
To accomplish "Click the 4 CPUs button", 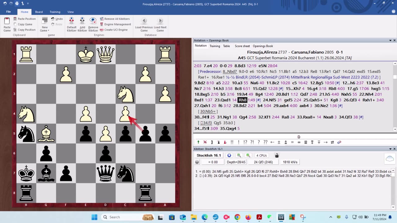I will tap(261, 155).
